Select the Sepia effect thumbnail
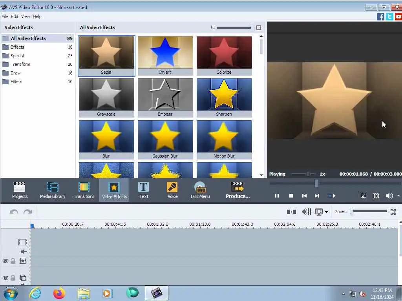This screenshot has height=301, width=402. pos(106,56)
